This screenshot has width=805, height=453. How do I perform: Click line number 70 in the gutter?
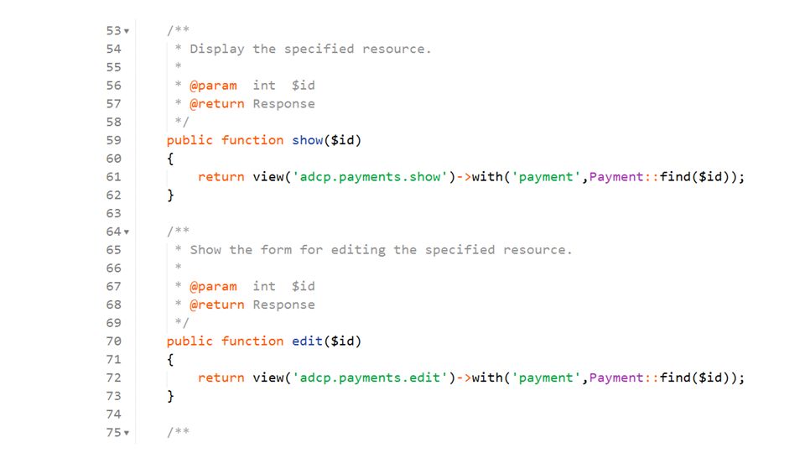113,341
